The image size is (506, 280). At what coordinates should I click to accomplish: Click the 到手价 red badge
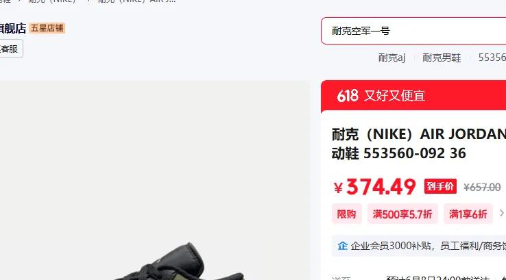[x=440, y=186]
